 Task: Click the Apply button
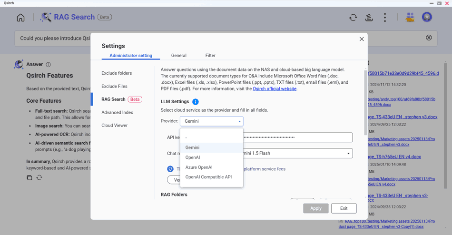point(315,208)
